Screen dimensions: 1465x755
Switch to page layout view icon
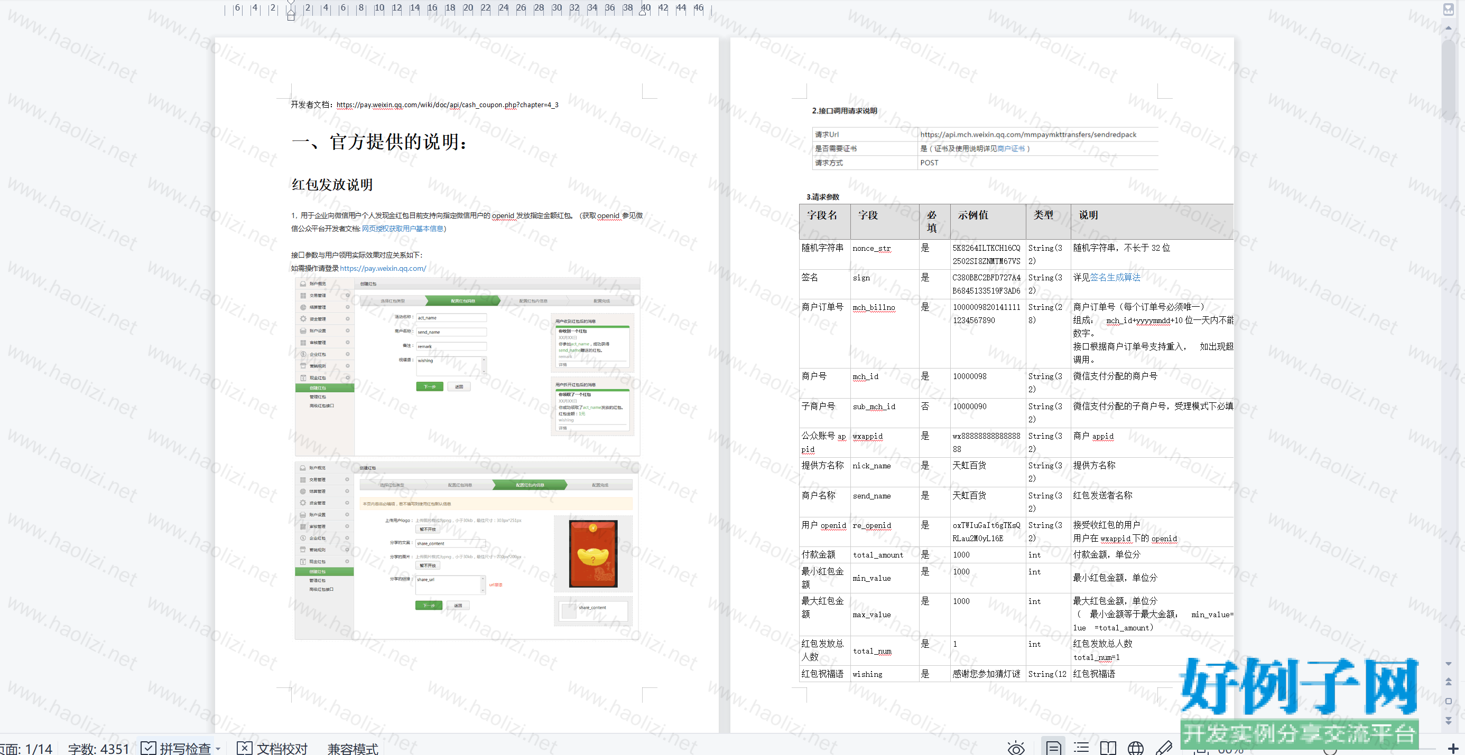[x=1053, y=748]
